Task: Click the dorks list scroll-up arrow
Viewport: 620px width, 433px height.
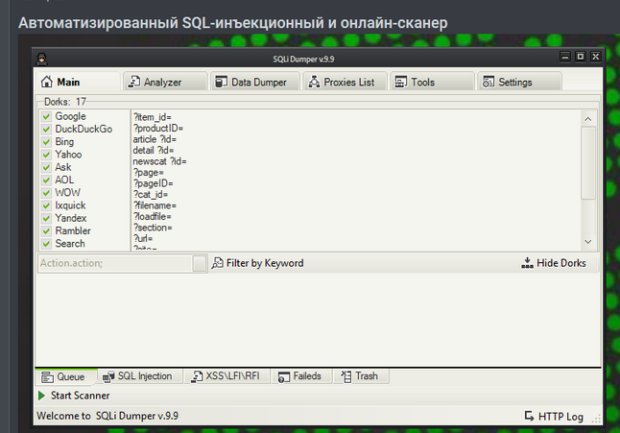Action: point(588,119)
